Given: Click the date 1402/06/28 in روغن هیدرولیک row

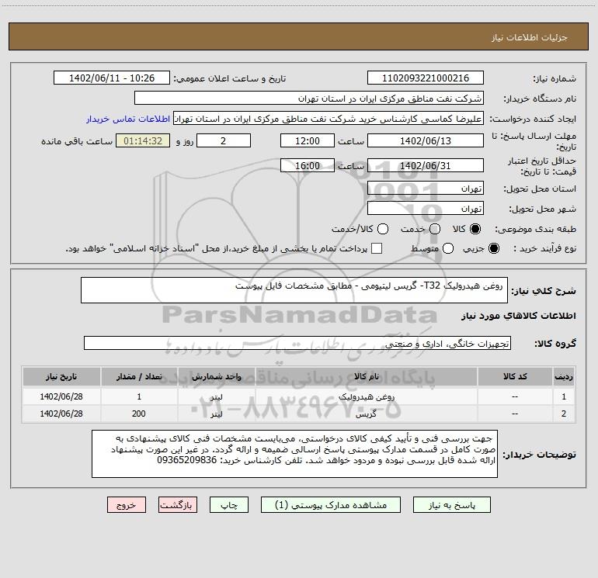Looking at the screenshot, I should pyautogui.click(x=61, y=396).
